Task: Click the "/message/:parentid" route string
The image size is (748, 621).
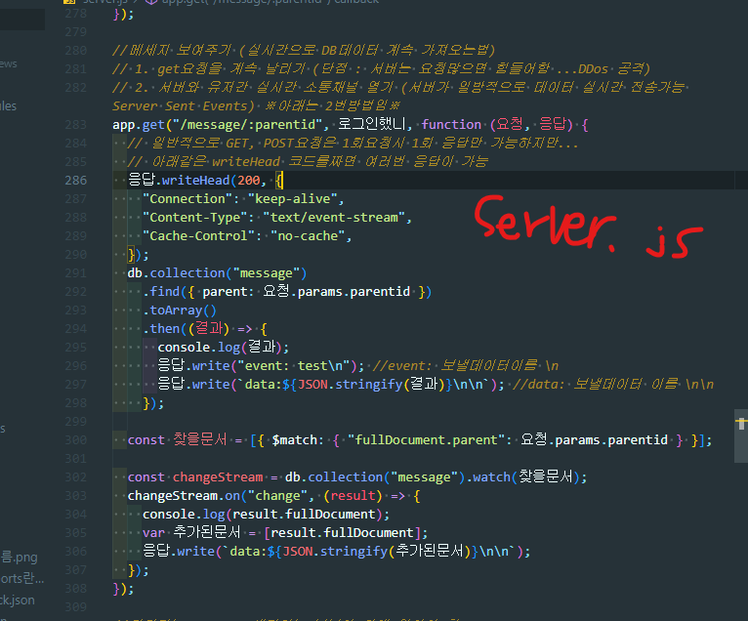Action: 248,124
